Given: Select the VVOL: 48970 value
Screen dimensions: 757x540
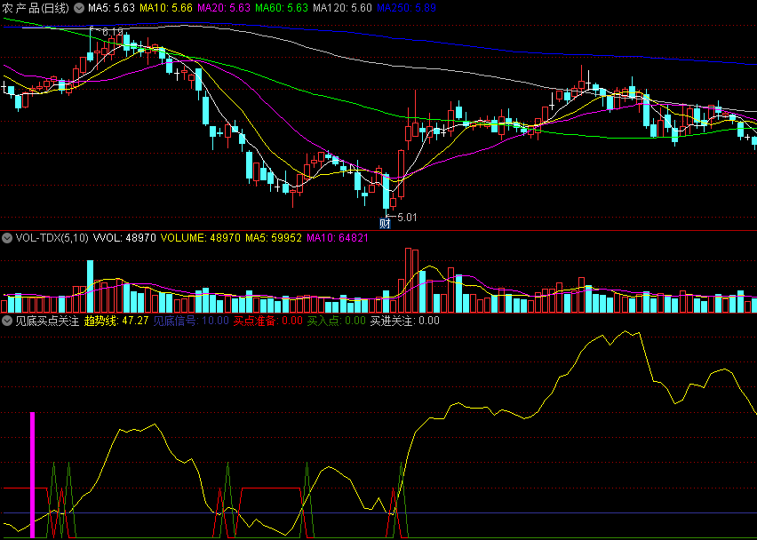Looking at the screenshot, I should pyautogui.click(x=124, y=238).
